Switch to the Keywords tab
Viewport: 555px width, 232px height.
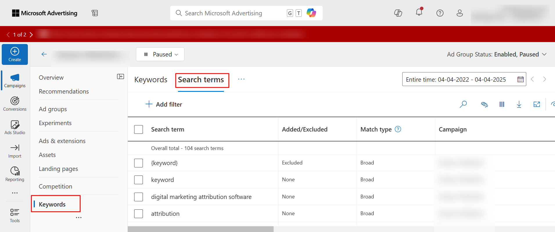click(151, 80)
